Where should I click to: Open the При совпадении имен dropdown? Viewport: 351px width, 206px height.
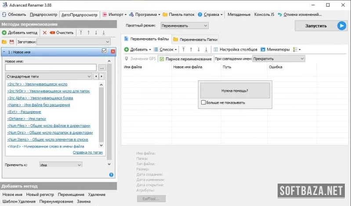coord(278,58)
